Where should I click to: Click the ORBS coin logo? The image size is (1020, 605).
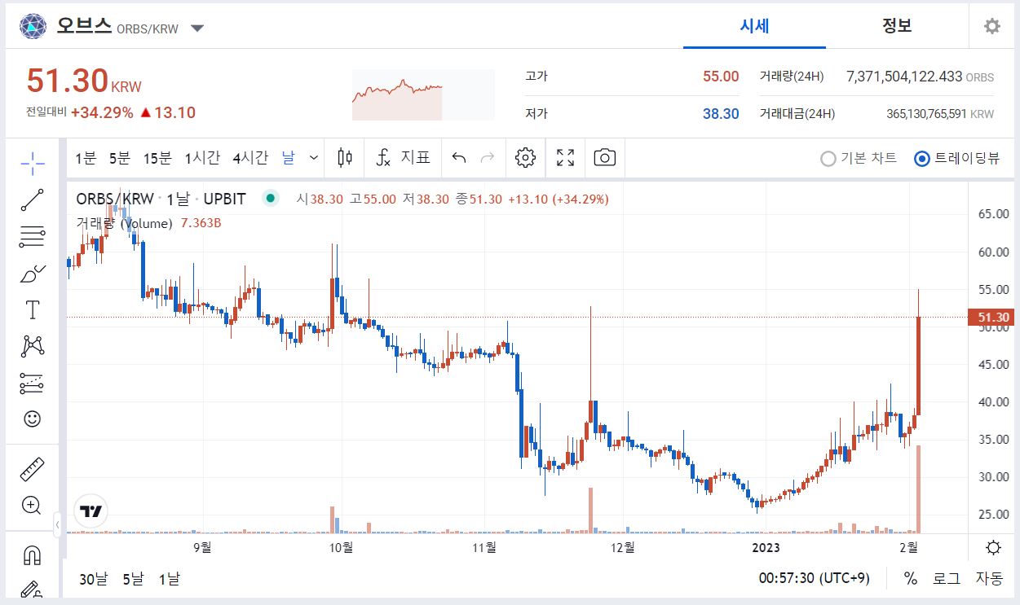tap(33, 27)
